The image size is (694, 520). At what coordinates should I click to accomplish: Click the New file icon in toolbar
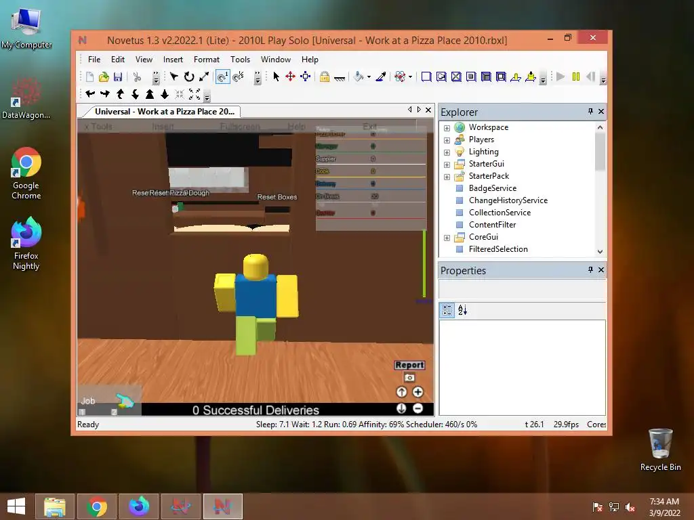[x=90, y=77]
